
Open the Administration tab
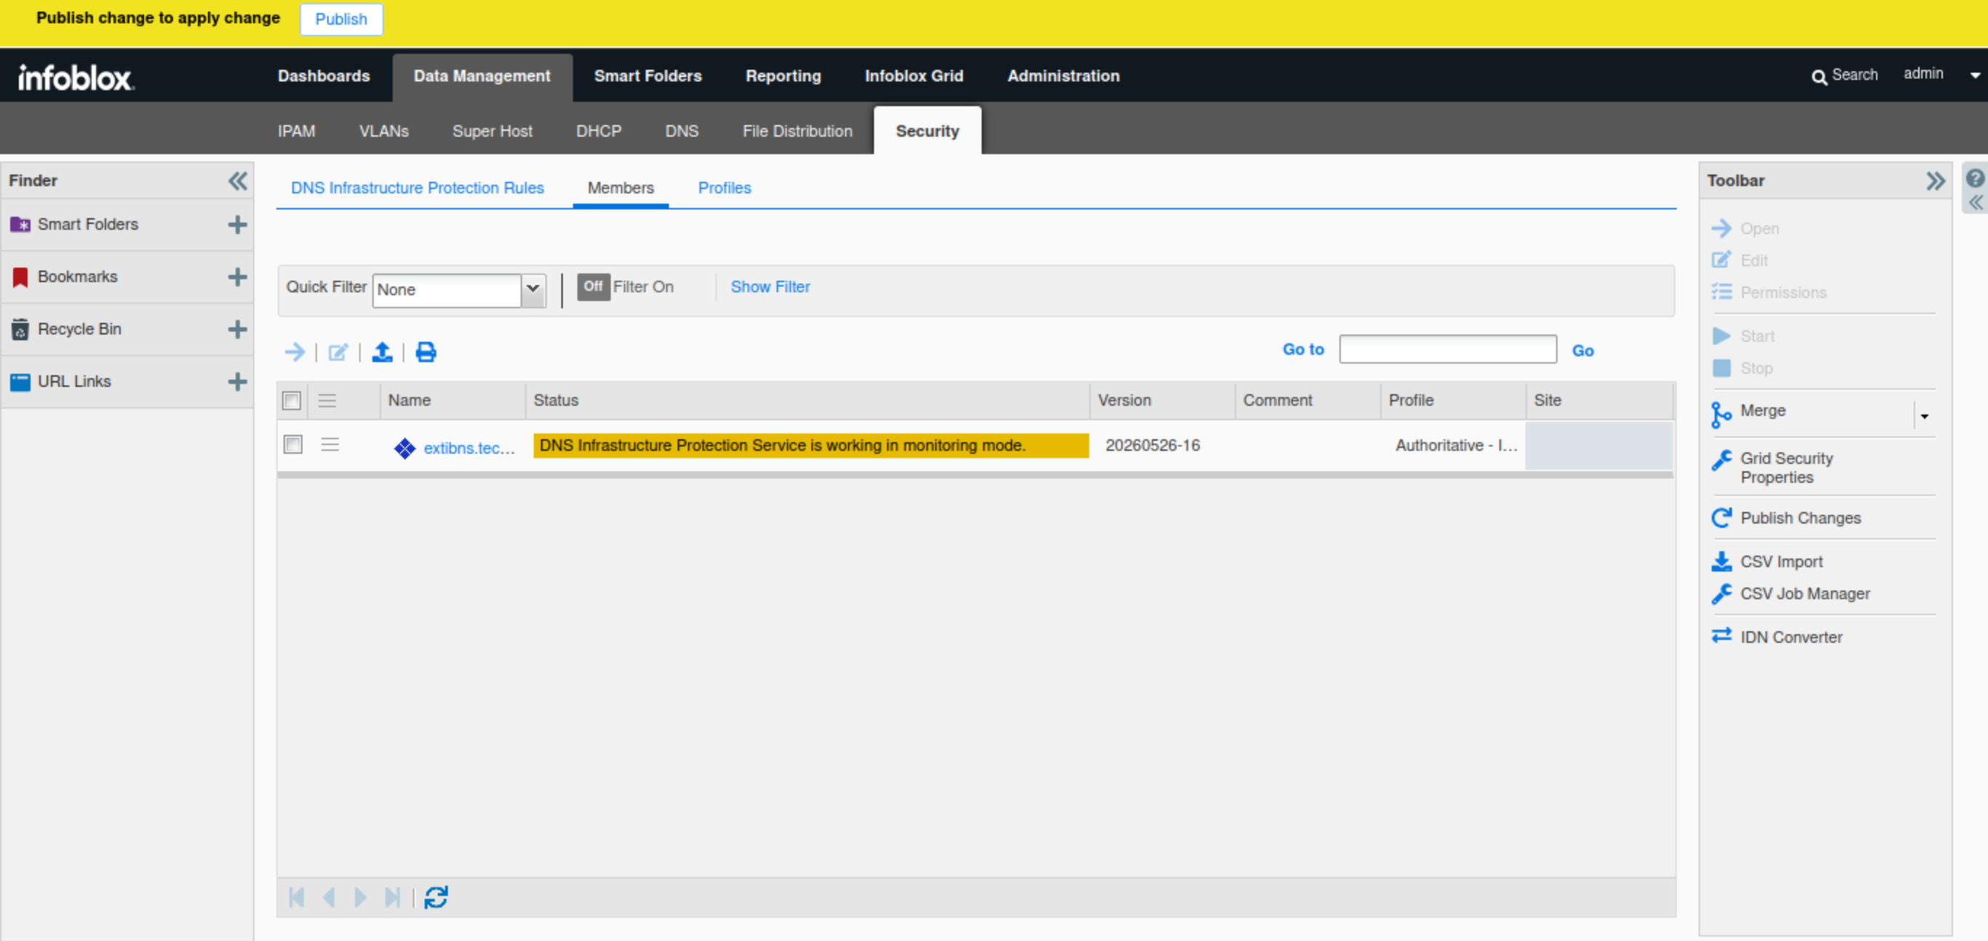tap(1062, 76)
